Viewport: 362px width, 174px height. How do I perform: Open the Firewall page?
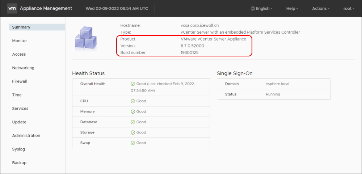pyautogui.click(x=20, y=81)
